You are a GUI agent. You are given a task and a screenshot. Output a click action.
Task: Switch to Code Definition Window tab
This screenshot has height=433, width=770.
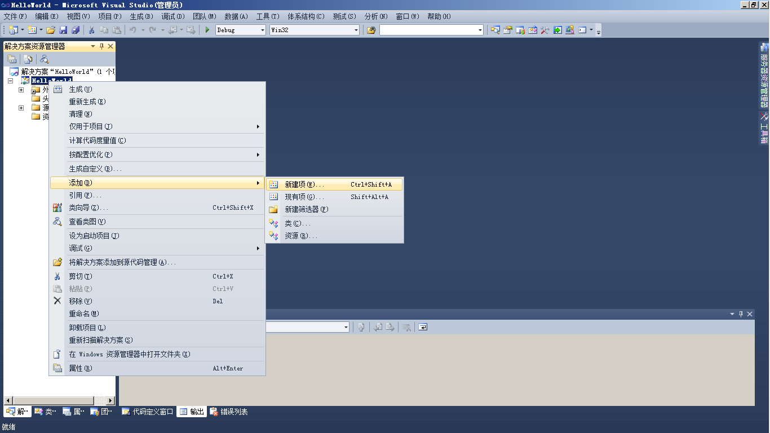click(148, 412)
